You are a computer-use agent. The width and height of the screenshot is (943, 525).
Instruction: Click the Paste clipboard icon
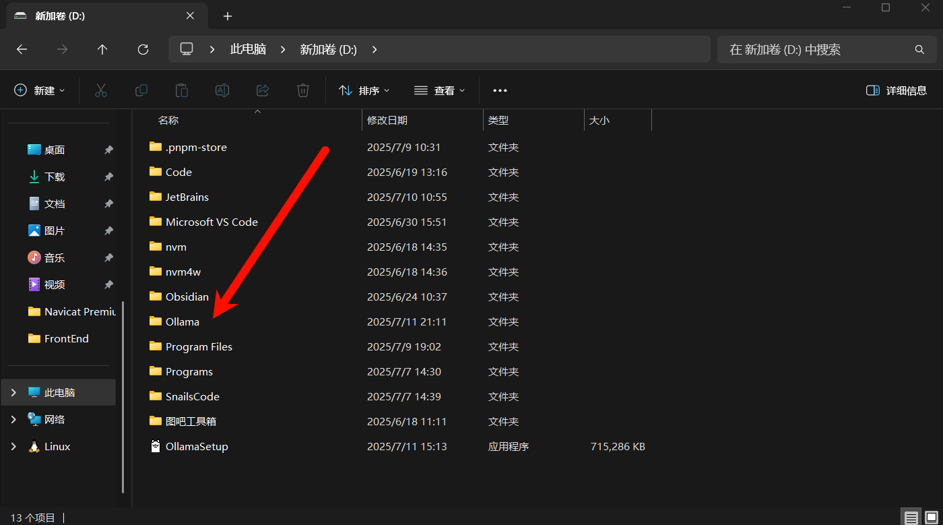[x=182, y=90]
